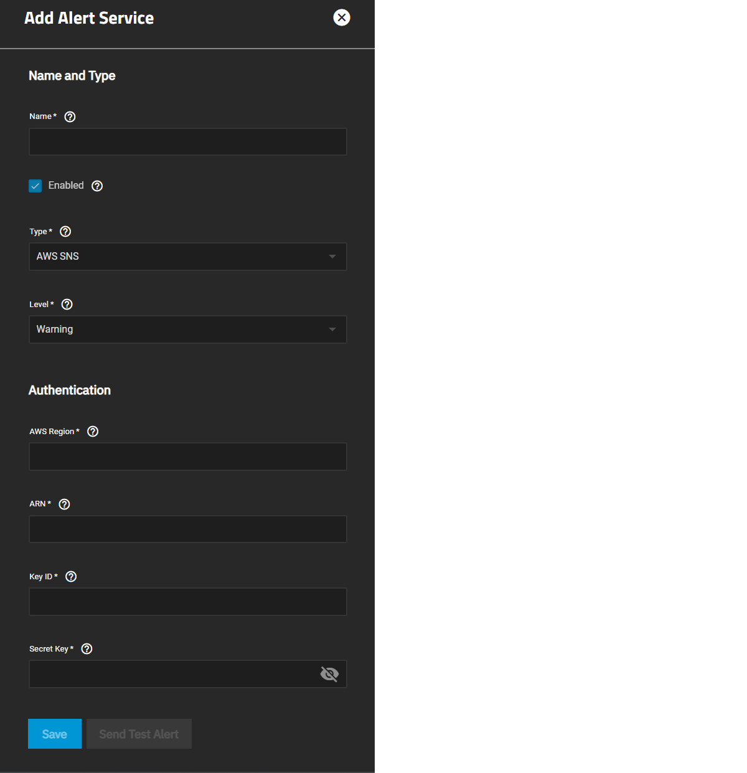This screenshot has height=773, width=747.
Task: Click the Key ID text field
Action: coord(187,602)
